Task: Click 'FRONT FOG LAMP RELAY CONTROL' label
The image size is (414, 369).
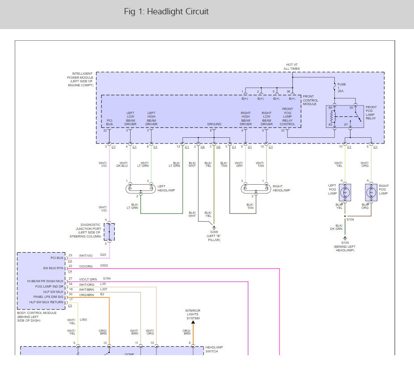Action: click(x=287, y=116)
